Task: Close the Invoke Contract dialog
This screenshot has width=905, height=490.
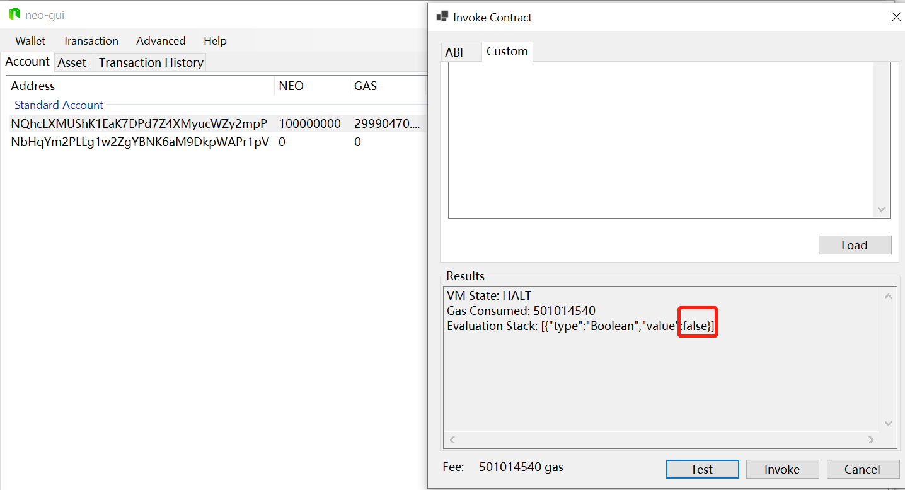Action: tap(896, 17)
